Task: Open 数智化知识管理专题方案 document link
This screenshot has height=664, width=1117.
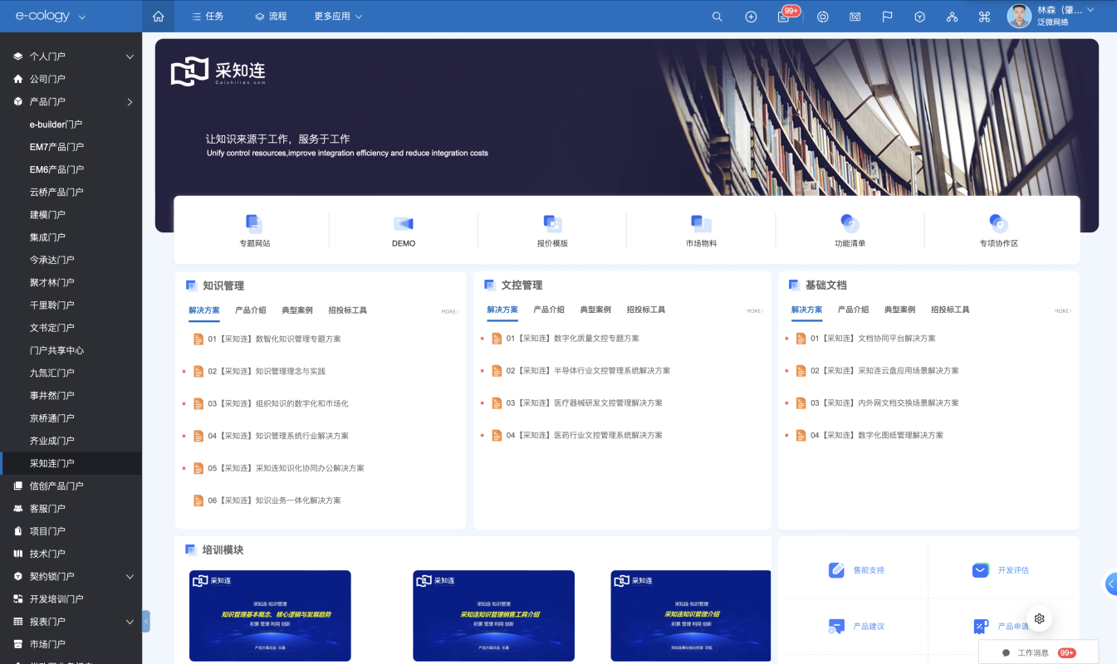Action: click(274, 339)
